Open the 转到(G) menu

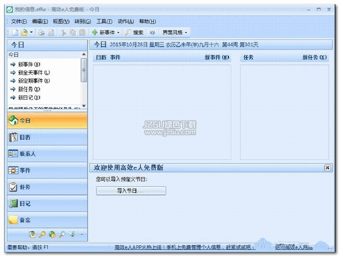point(83,21)
